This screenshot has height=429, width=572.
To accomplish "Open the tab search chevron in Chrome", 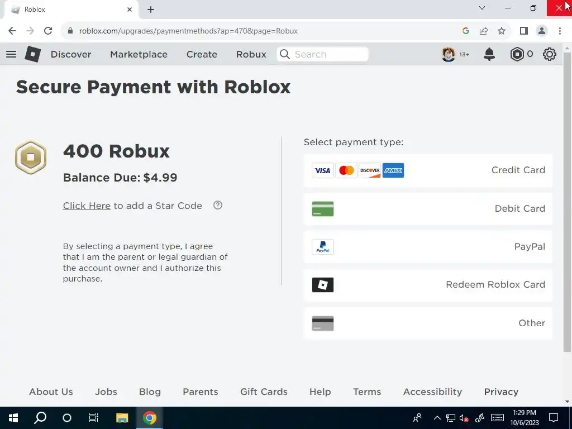I will (x=482, y=8).
